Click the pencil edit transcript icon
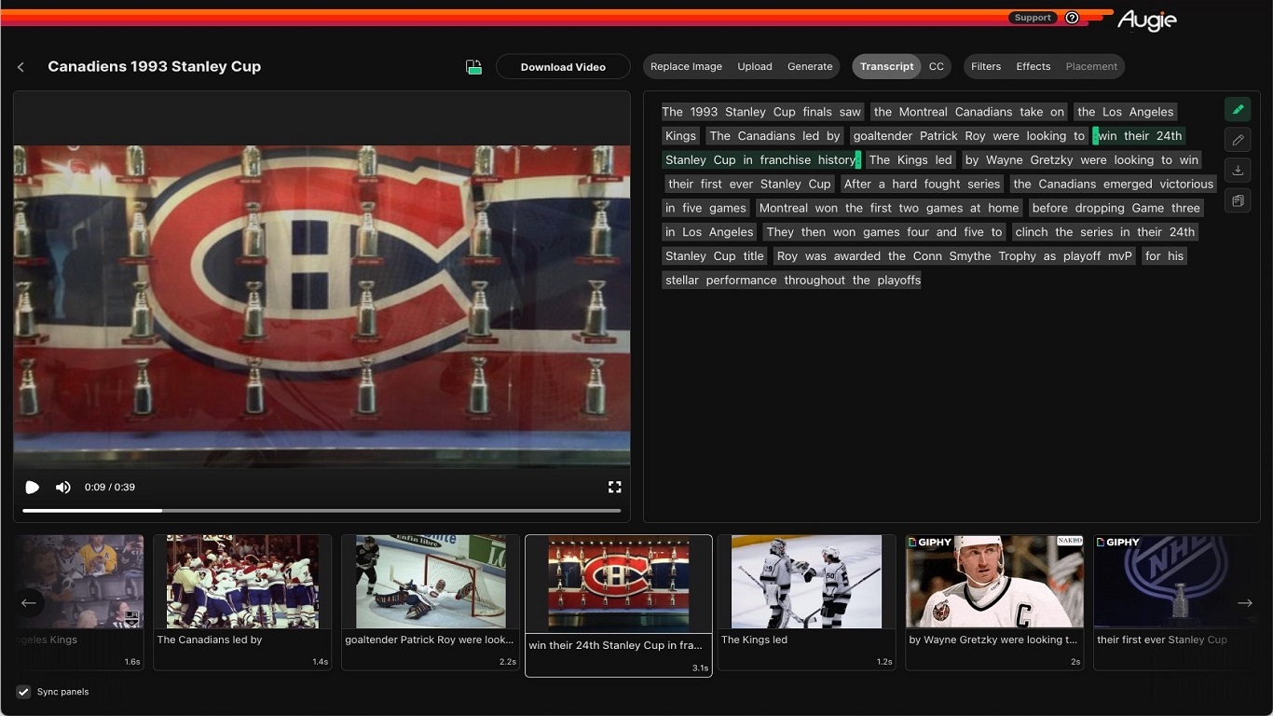 (x=1238, y=140)
